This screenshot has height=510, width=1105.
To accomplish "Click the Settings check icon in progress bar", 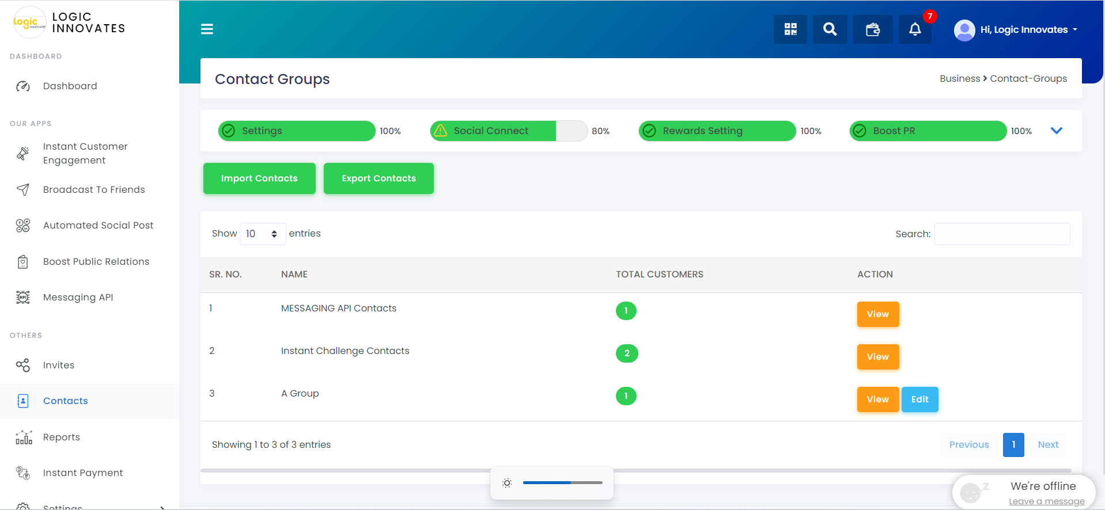I will [229, 131].
